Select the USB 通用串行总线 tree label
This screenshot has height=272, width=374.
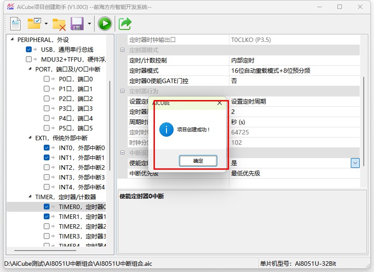[x=67, y=50]
